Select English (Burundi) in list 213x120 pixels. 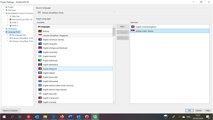click(75, 94)
